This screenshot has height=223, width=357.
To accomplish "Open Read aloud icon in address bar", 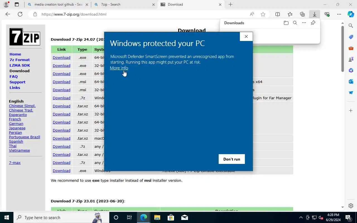I will point(252,14).
